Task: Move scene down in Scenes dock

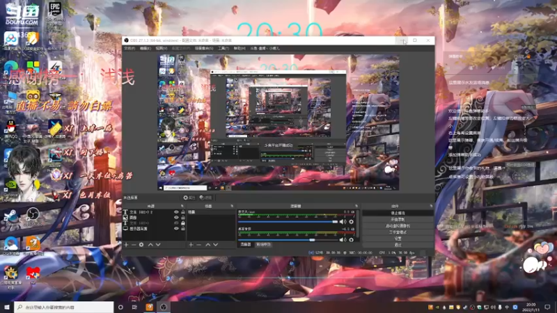Action: [x=215, y=245]
